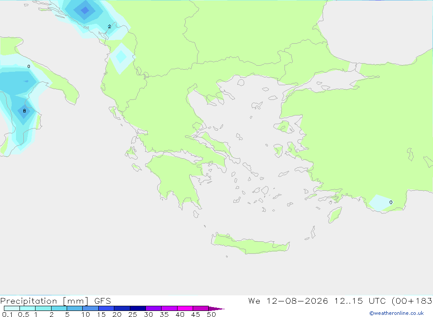
Task: Click the '50' legend scale label
Action: click(211, 314)
